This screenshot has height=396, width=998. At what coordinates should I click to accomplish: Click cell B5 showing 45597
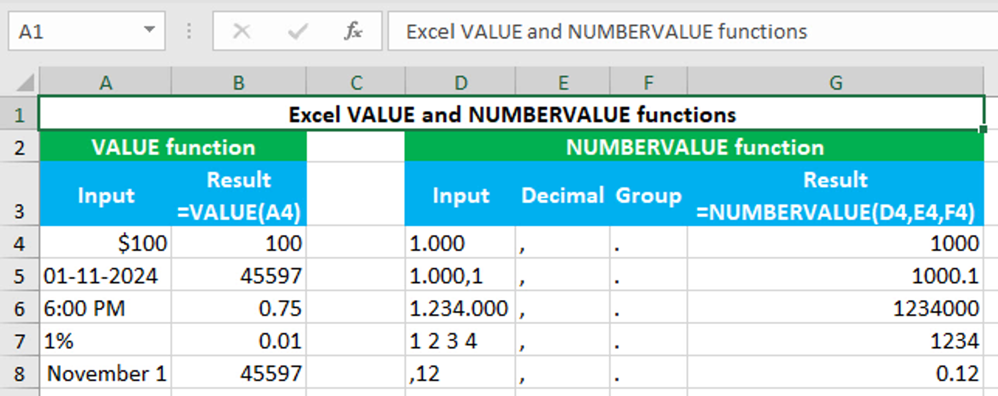[x=239, y=275]
